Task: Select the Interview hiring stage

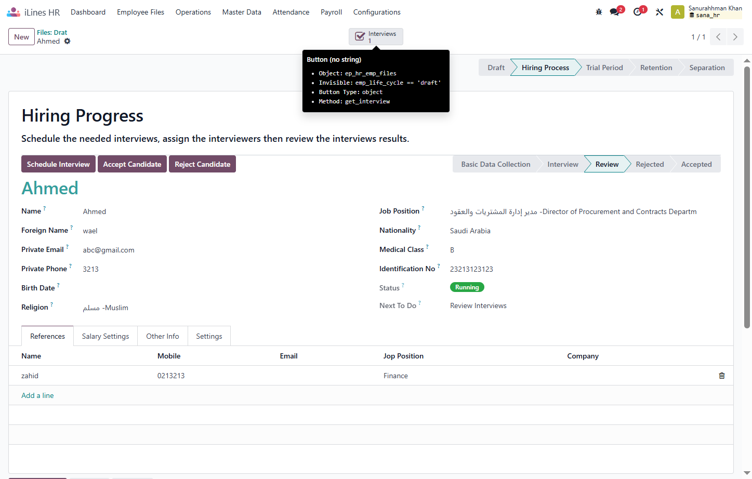Action: click(562, 164)
